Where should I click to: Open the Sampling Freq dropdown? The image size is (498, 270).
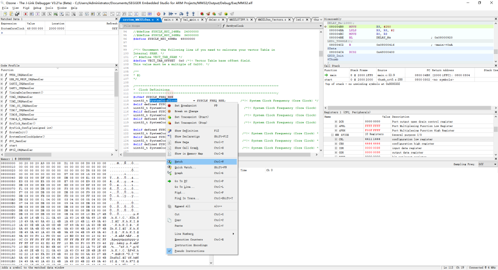[487, 164]
